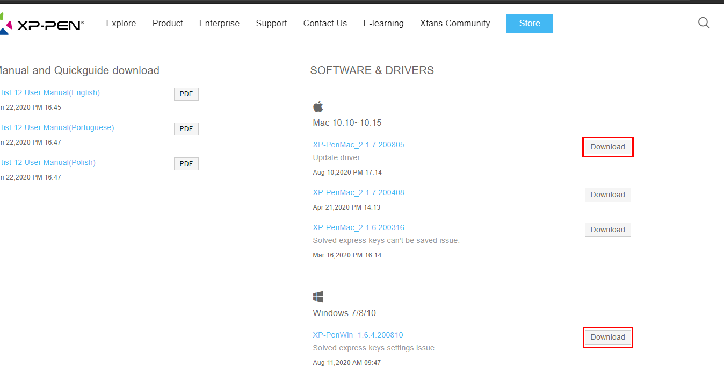Click the Apple Mac OS icon
724x380 pixels.
click(318, 106)
